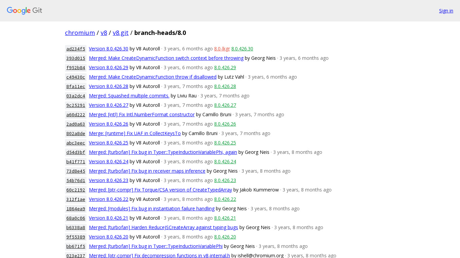The height and width of the screenshot is (258, 460).
Task: Open 'Merged: Squashed multiple commits.' commit
Action: (129, 96)
